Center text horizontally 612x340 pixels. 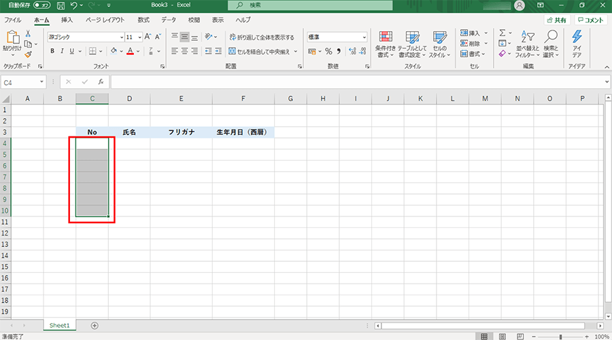pos(184,51)
